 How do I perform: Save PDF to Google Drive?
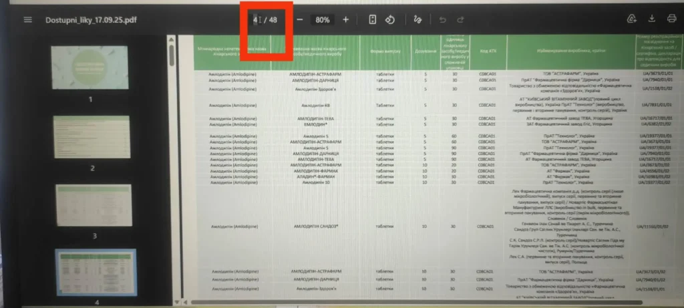point(631,19)
